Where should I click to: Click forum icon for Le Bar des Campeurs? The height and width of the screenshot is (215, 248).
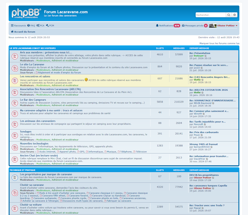[15, 103]
